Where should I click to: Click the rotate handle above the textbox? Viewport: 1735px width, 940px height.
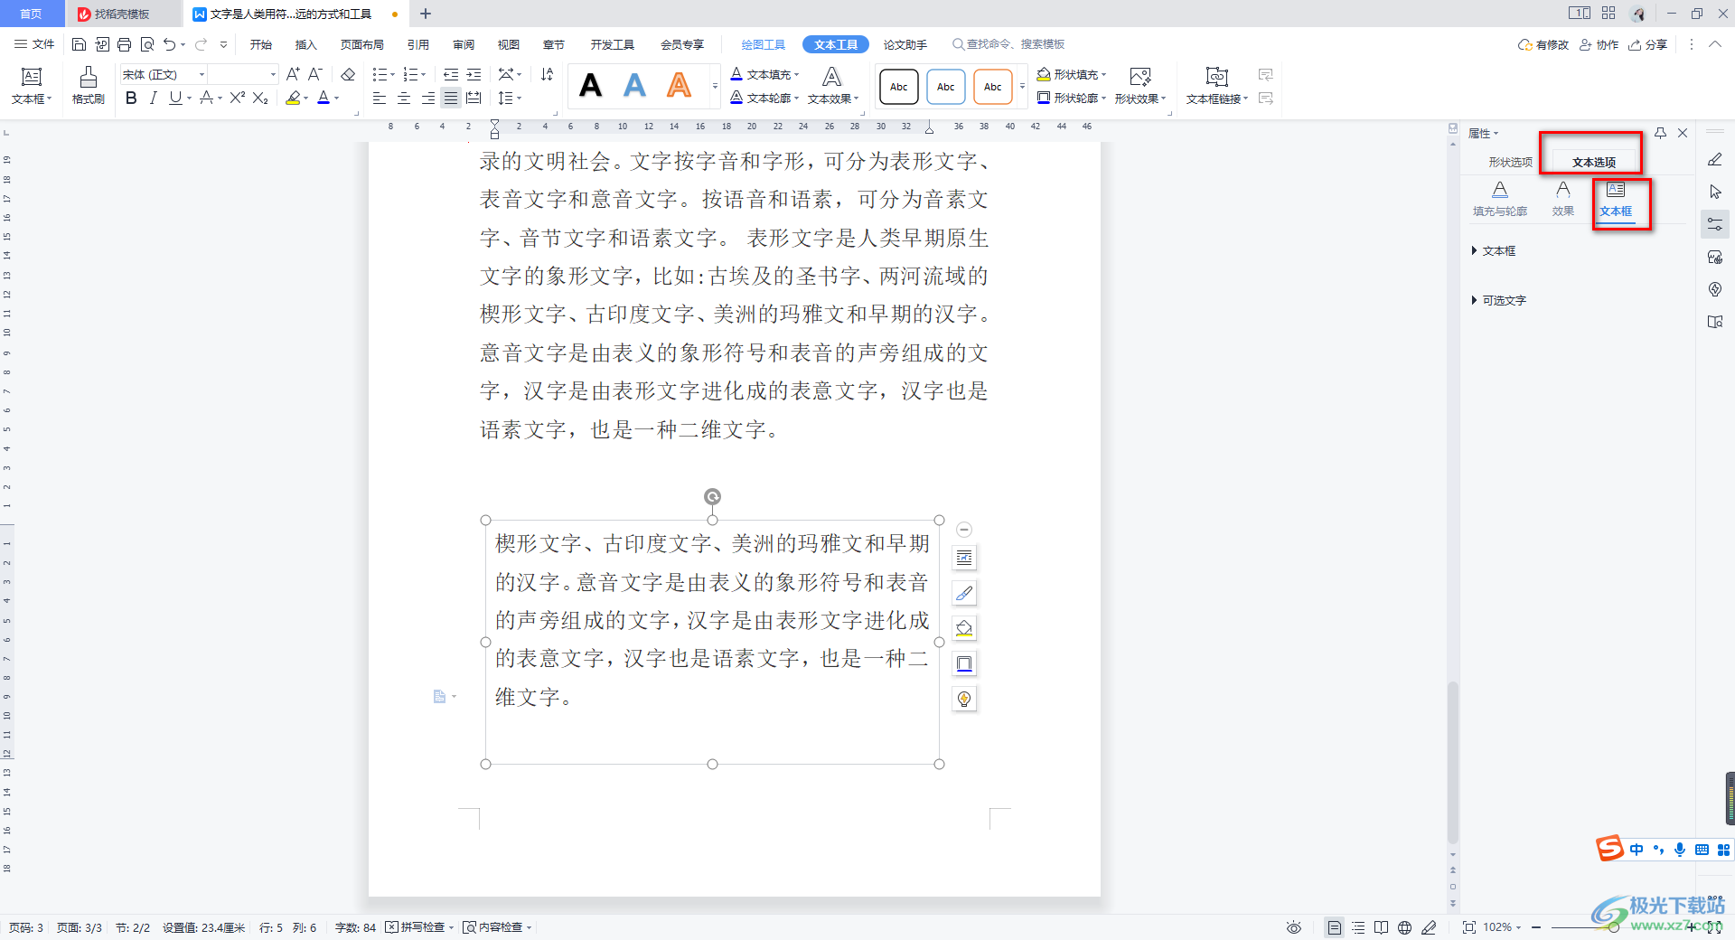712,496
